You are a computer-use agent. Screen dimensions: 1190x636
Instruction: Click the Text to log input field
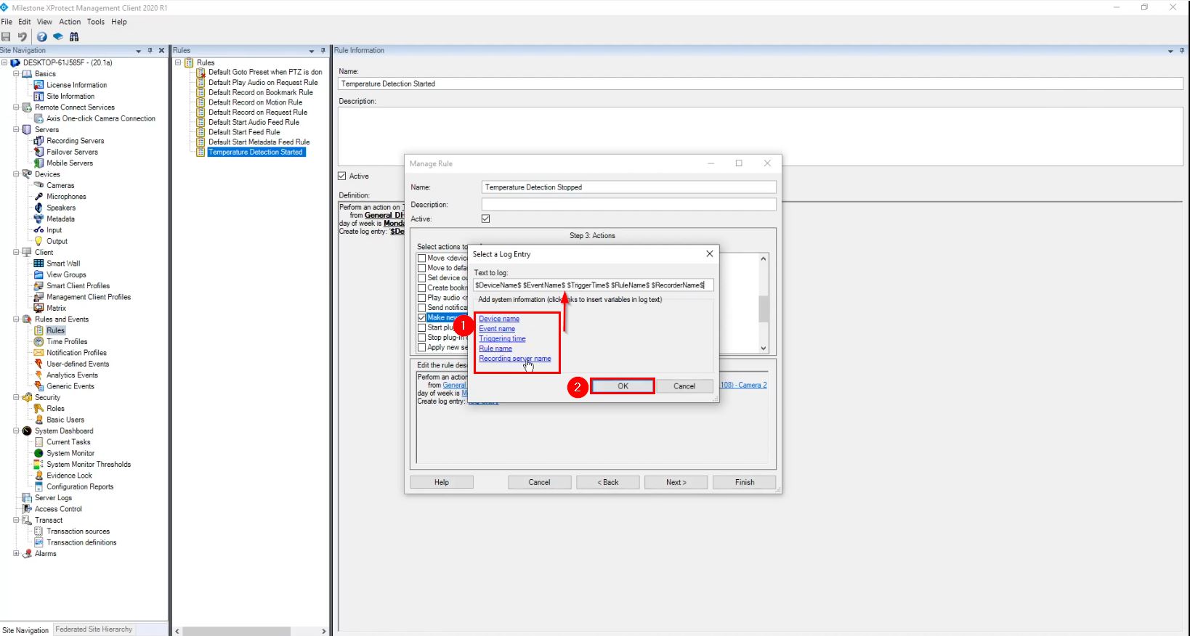593,285
